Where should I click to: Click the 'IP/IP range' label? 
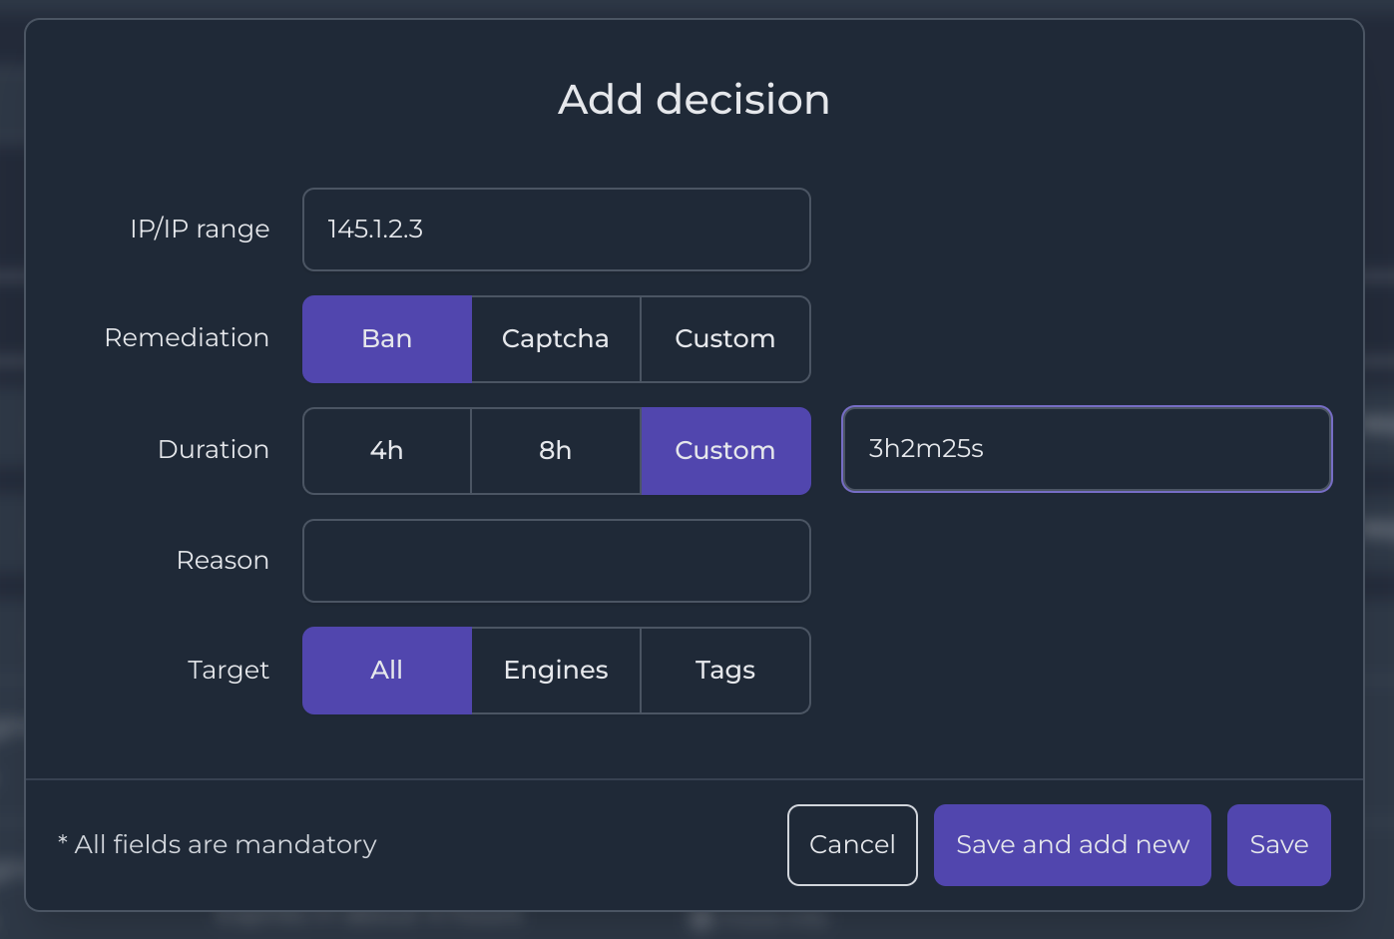(200, 230)
